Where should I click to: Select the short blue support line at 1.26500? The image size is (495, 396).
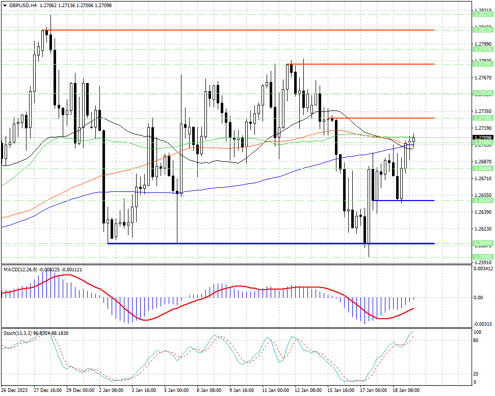pos(403,201)
